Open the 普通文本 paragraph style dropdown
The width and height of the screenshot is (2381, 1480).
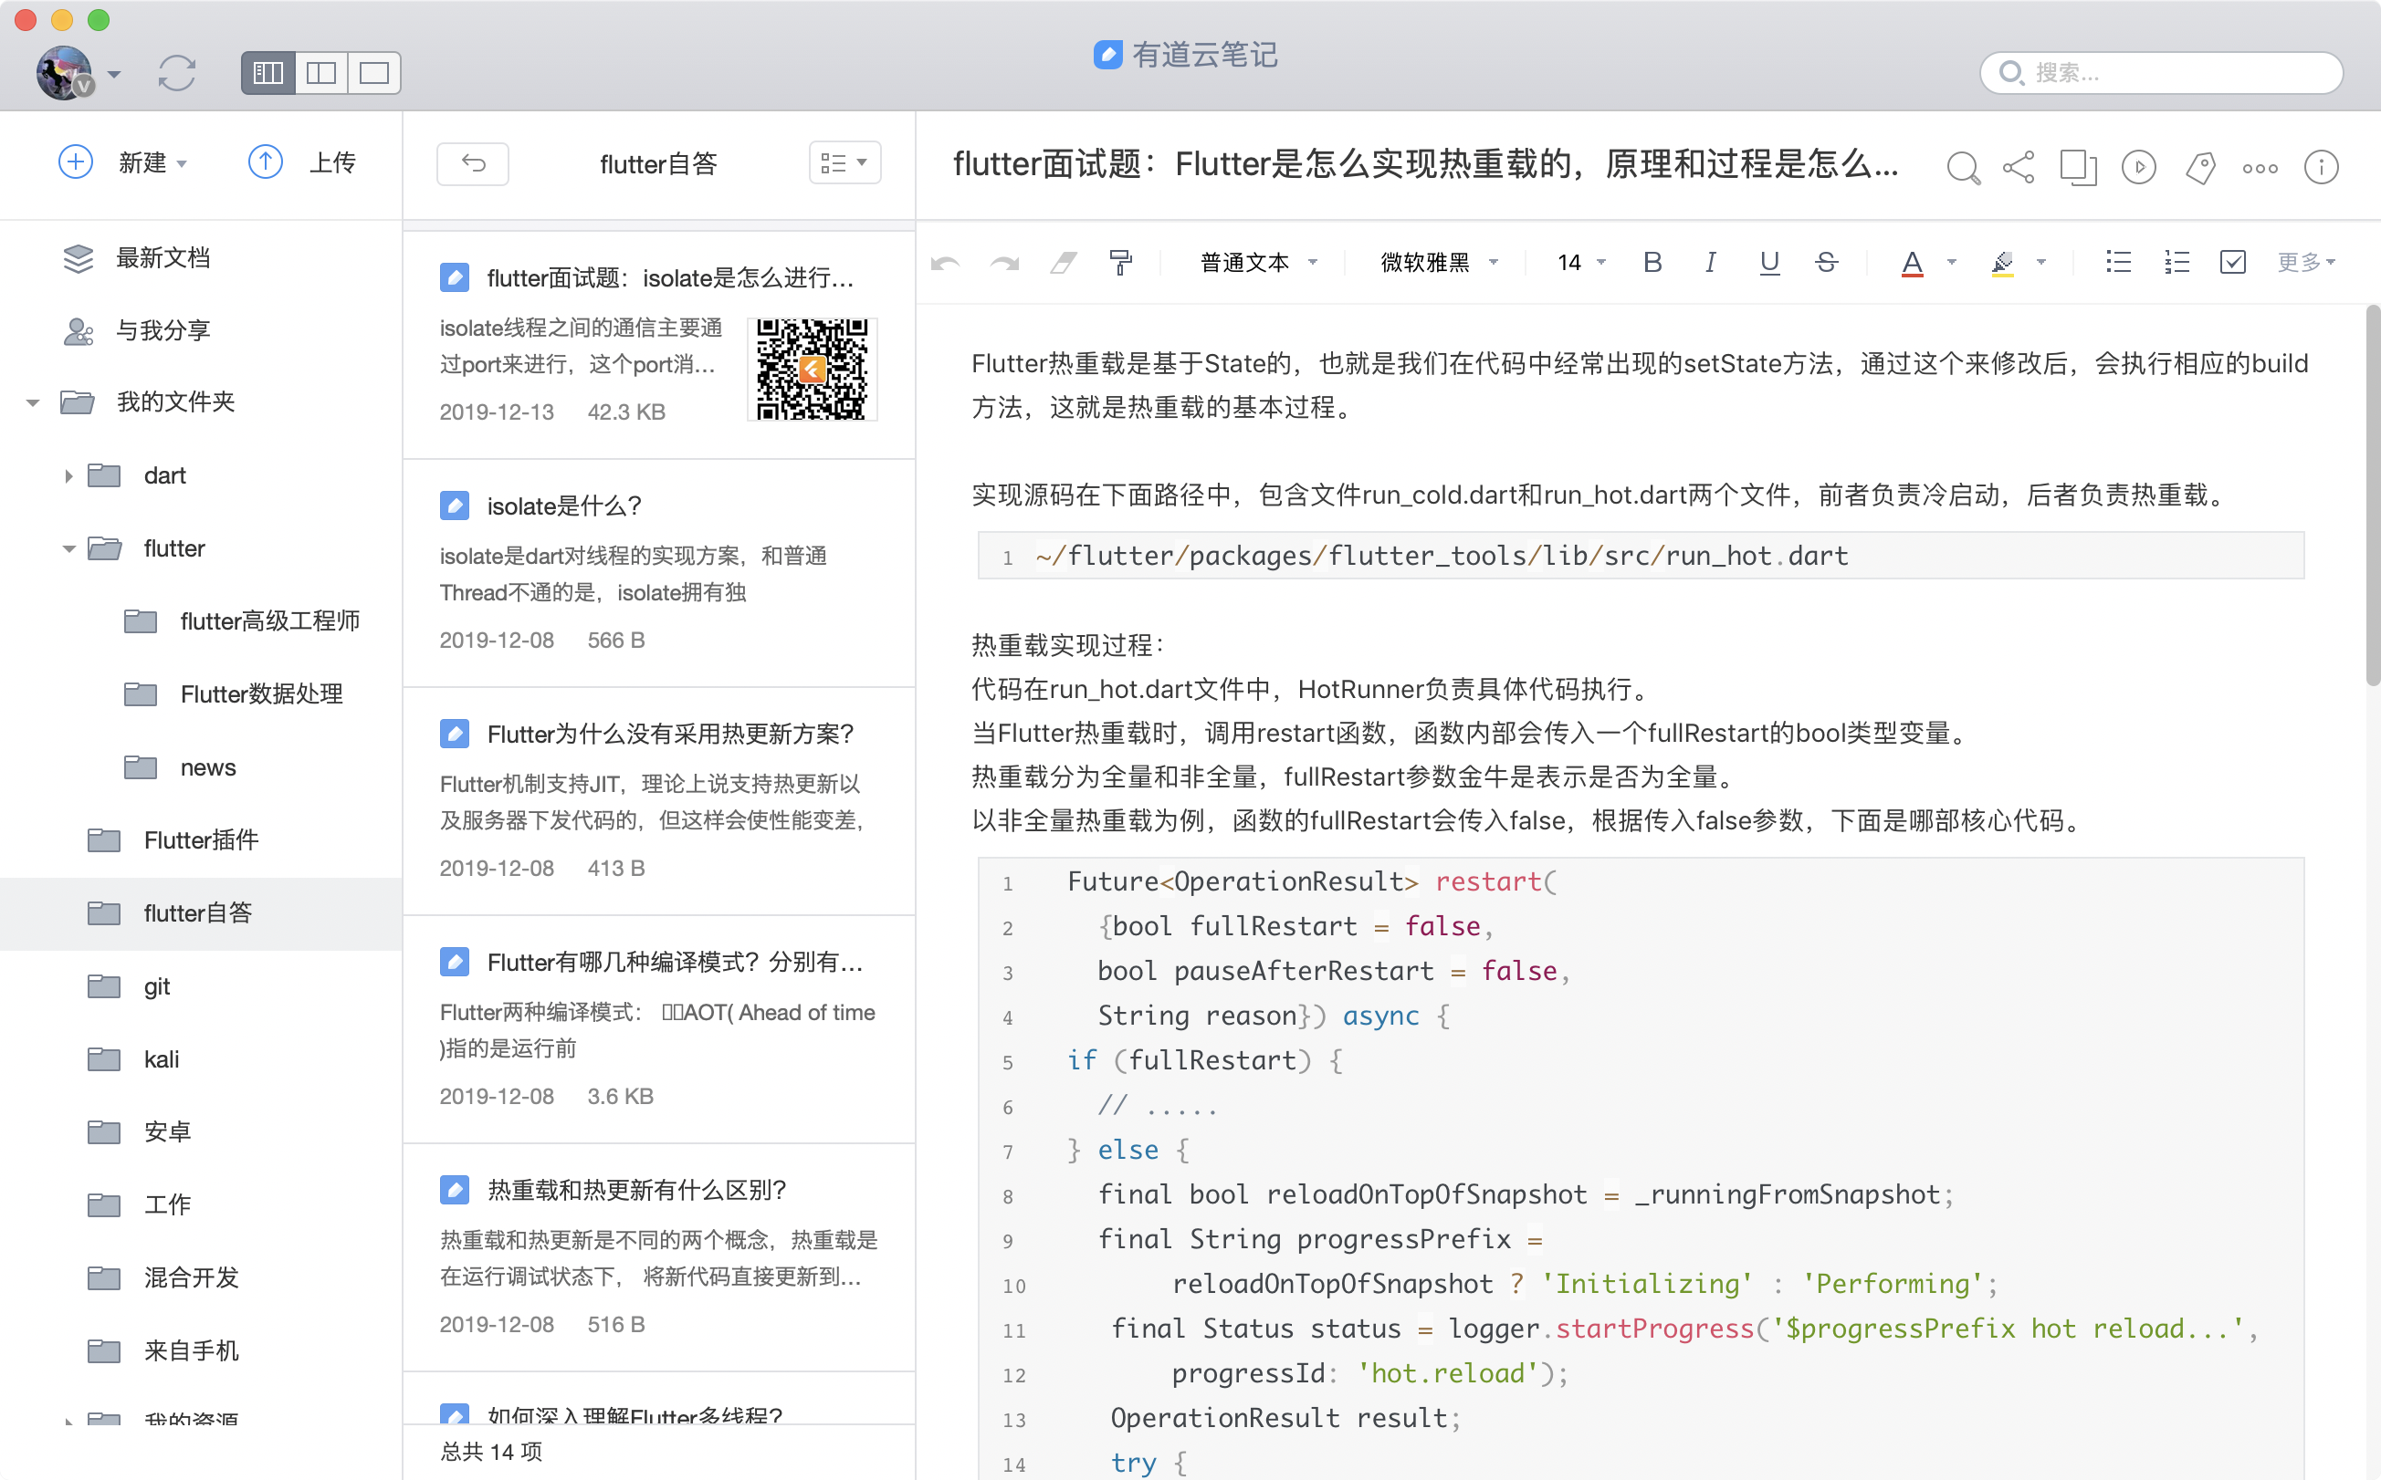pyautogui.click(x=1259, y=262)
